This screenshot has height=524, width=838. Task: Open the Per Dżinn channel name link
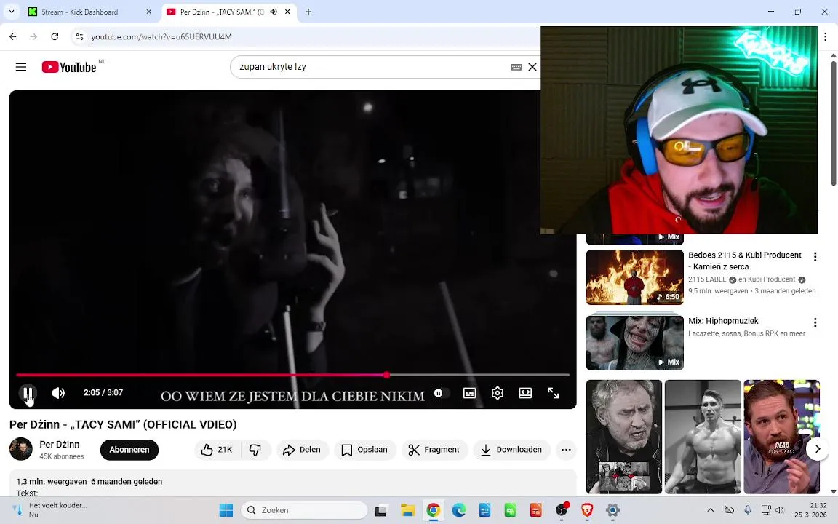[x=60, y=445]
